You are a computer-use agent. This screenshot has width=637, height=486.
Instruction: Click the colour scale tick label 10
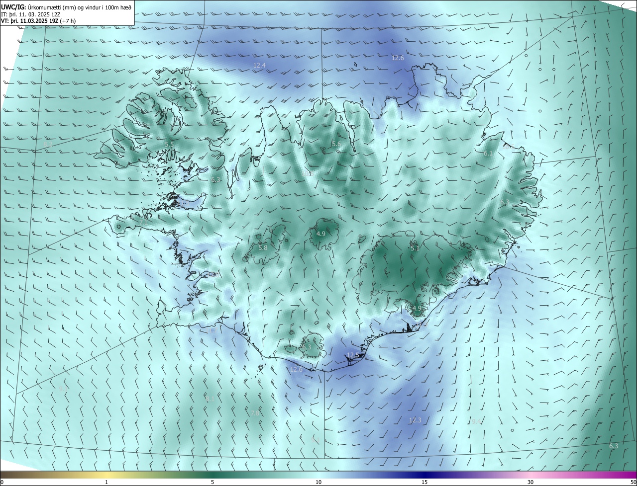[318, 482]
